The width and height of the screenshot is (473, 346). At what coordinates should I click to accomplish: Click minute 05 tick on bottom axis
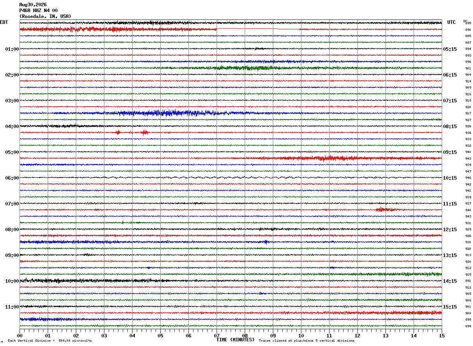pyautogui.click(x=160, y=335)
